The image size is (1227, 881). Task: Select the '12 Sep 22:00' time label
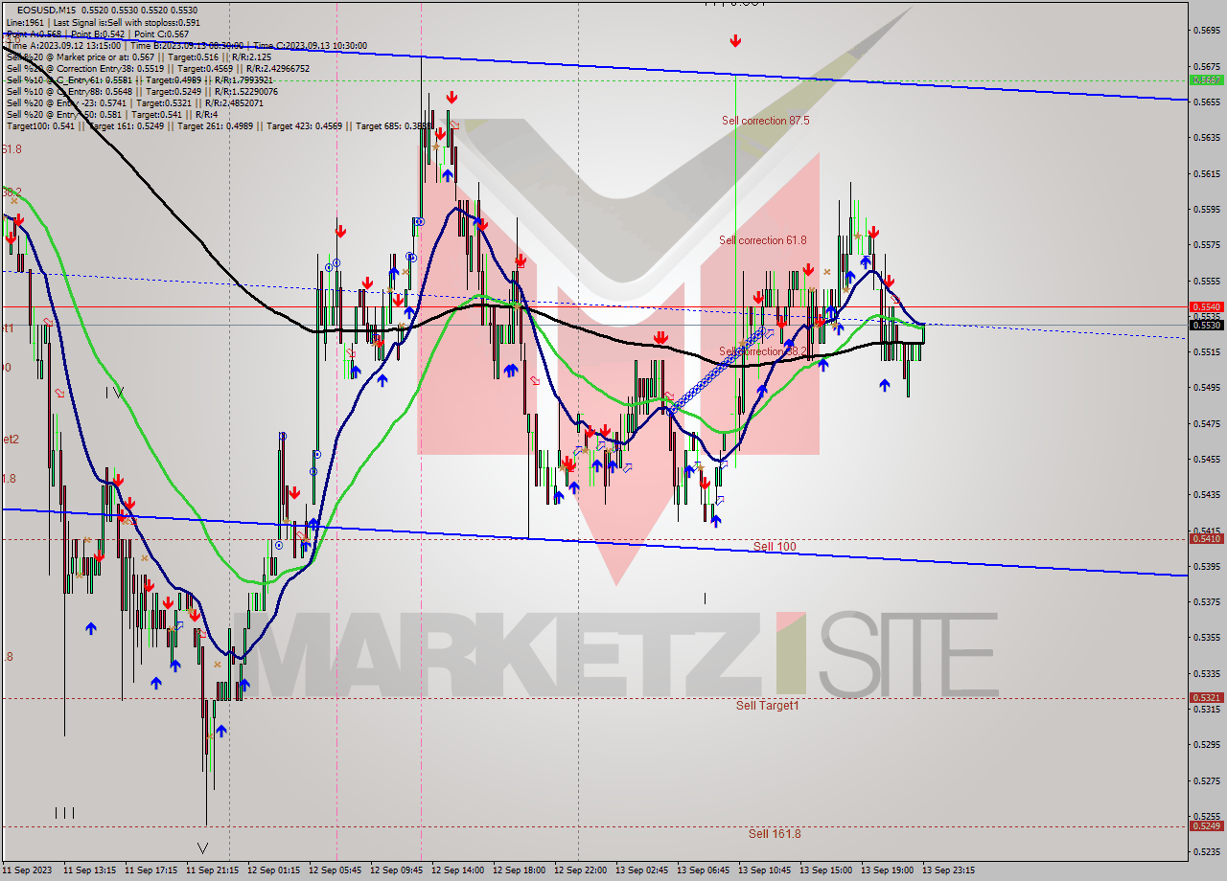(x=581, y=870)
